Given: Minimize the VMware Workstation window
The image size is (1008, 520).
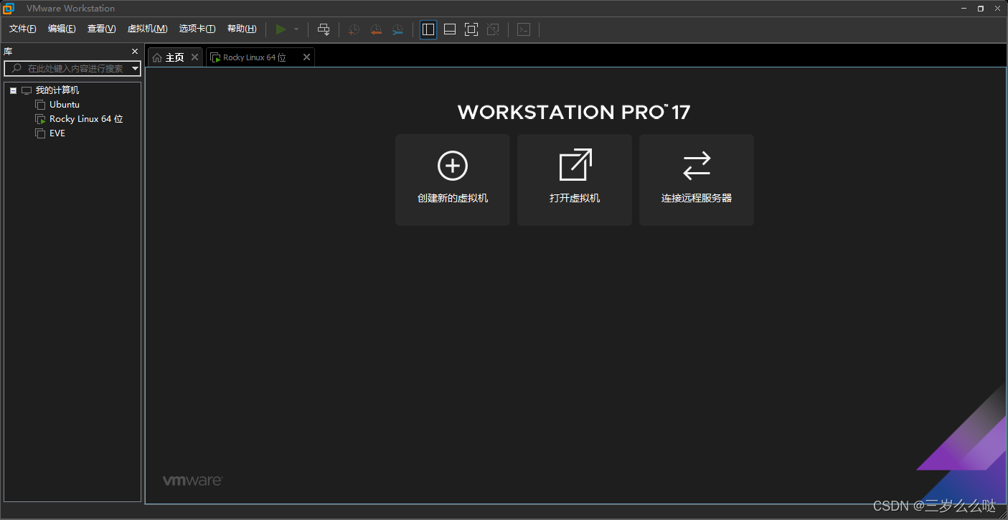Looking at the screenshot, I should (964, 9).
